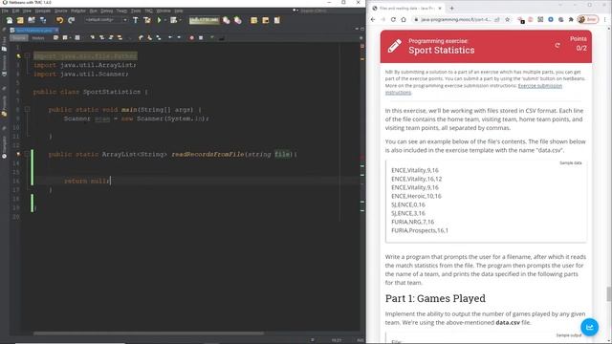The image size is (612, 344).
Task: Click Stop Macro Recording icon in editor toolbar
Action: (201, 38)
